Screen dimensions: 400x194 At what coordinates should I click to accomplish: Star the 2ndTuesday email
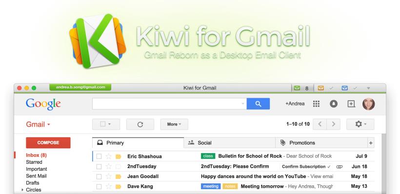click(x=108, y=167)
